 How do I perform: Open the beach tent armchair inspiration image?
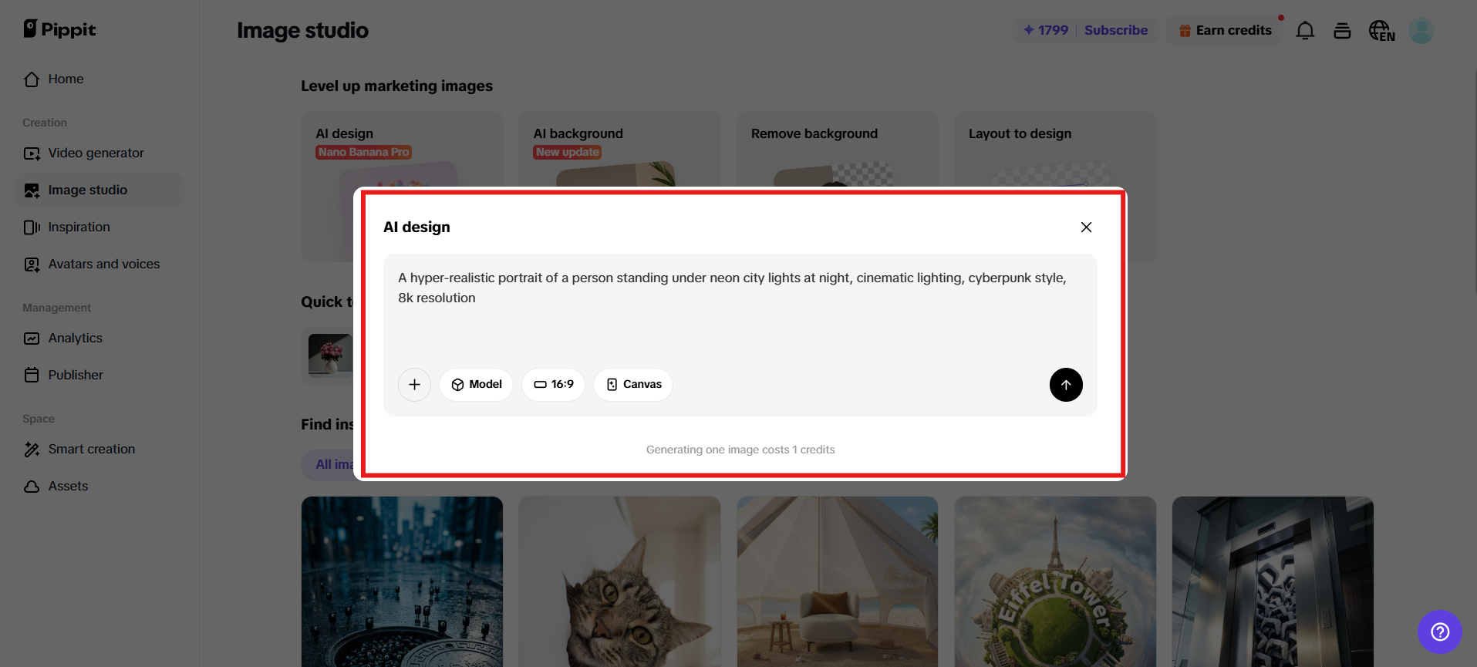pos(837,581)
